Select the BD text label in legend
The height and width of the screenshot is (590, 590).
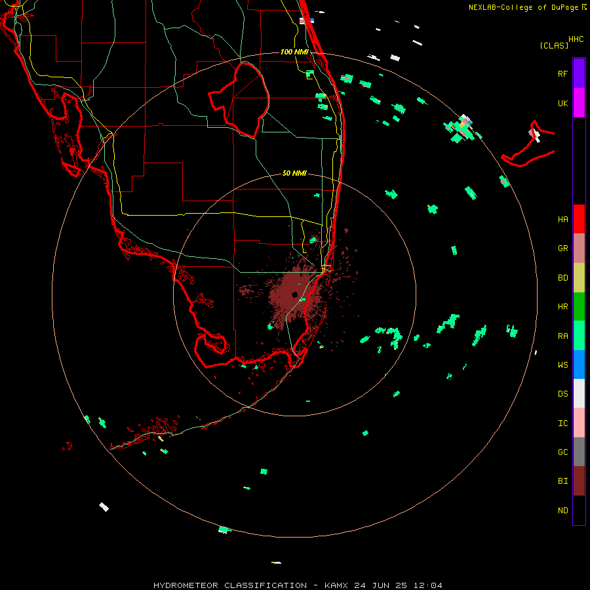(x=562, y=278)
